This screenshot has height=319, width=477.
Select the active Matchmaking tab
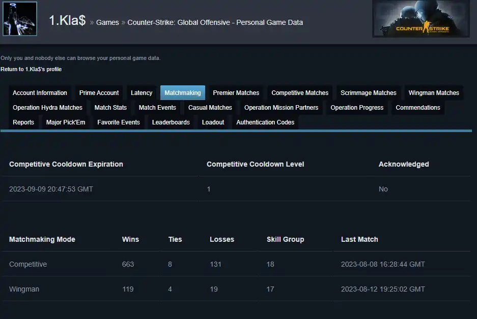pyautogui.click(x=183, y=93)
